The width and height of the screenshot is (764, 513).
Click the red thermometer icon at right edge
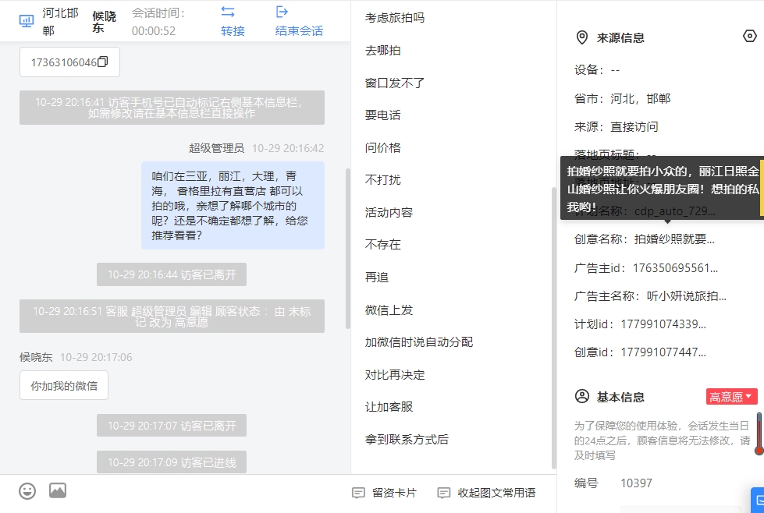pos(759,433)
